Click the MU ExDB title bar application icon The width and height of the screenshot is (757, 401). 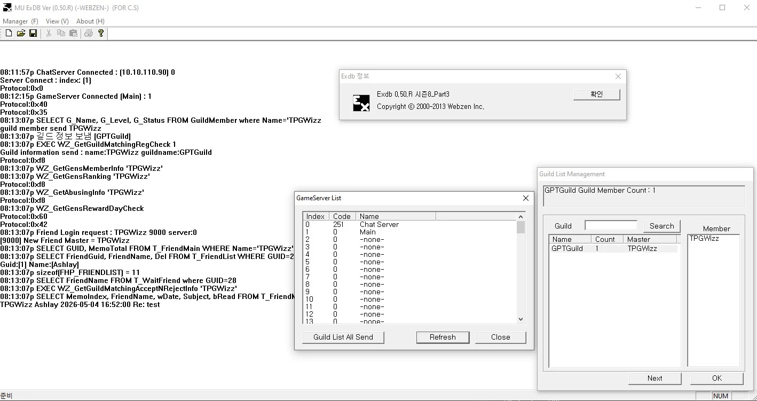[7, 7]
